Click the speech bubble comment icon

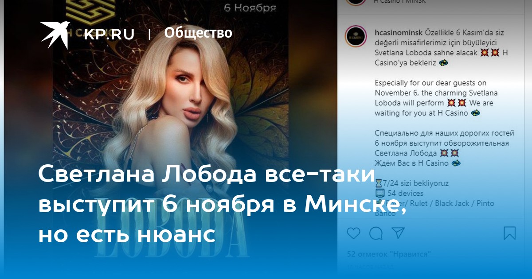(376, 233)
